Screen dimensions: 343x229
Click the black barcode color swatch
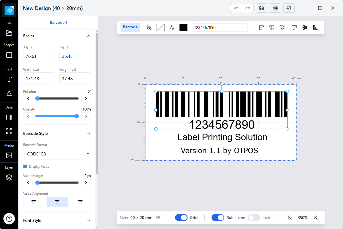(183, 27)
